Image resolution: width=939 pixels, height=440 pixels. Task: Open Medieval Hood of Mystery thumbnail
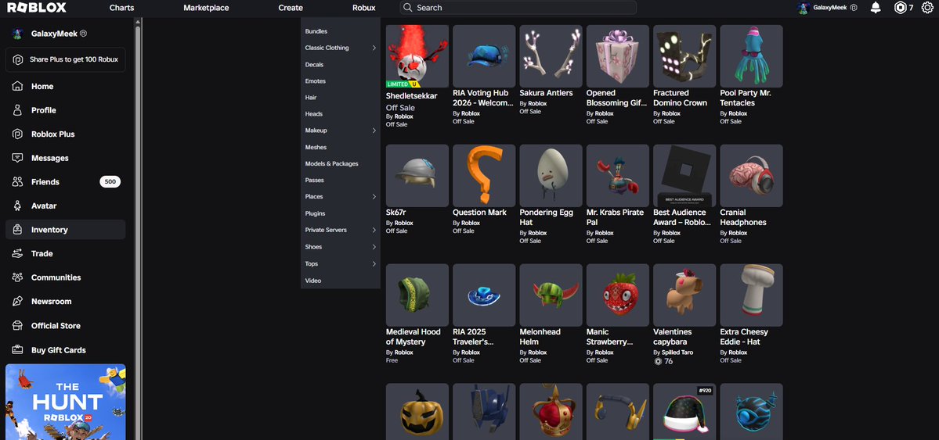pyautogui.click(x=417, y=295)
